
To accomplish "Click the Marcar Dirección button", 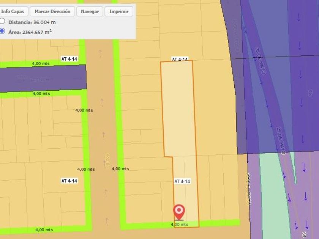I will click(x=52, y=11).
